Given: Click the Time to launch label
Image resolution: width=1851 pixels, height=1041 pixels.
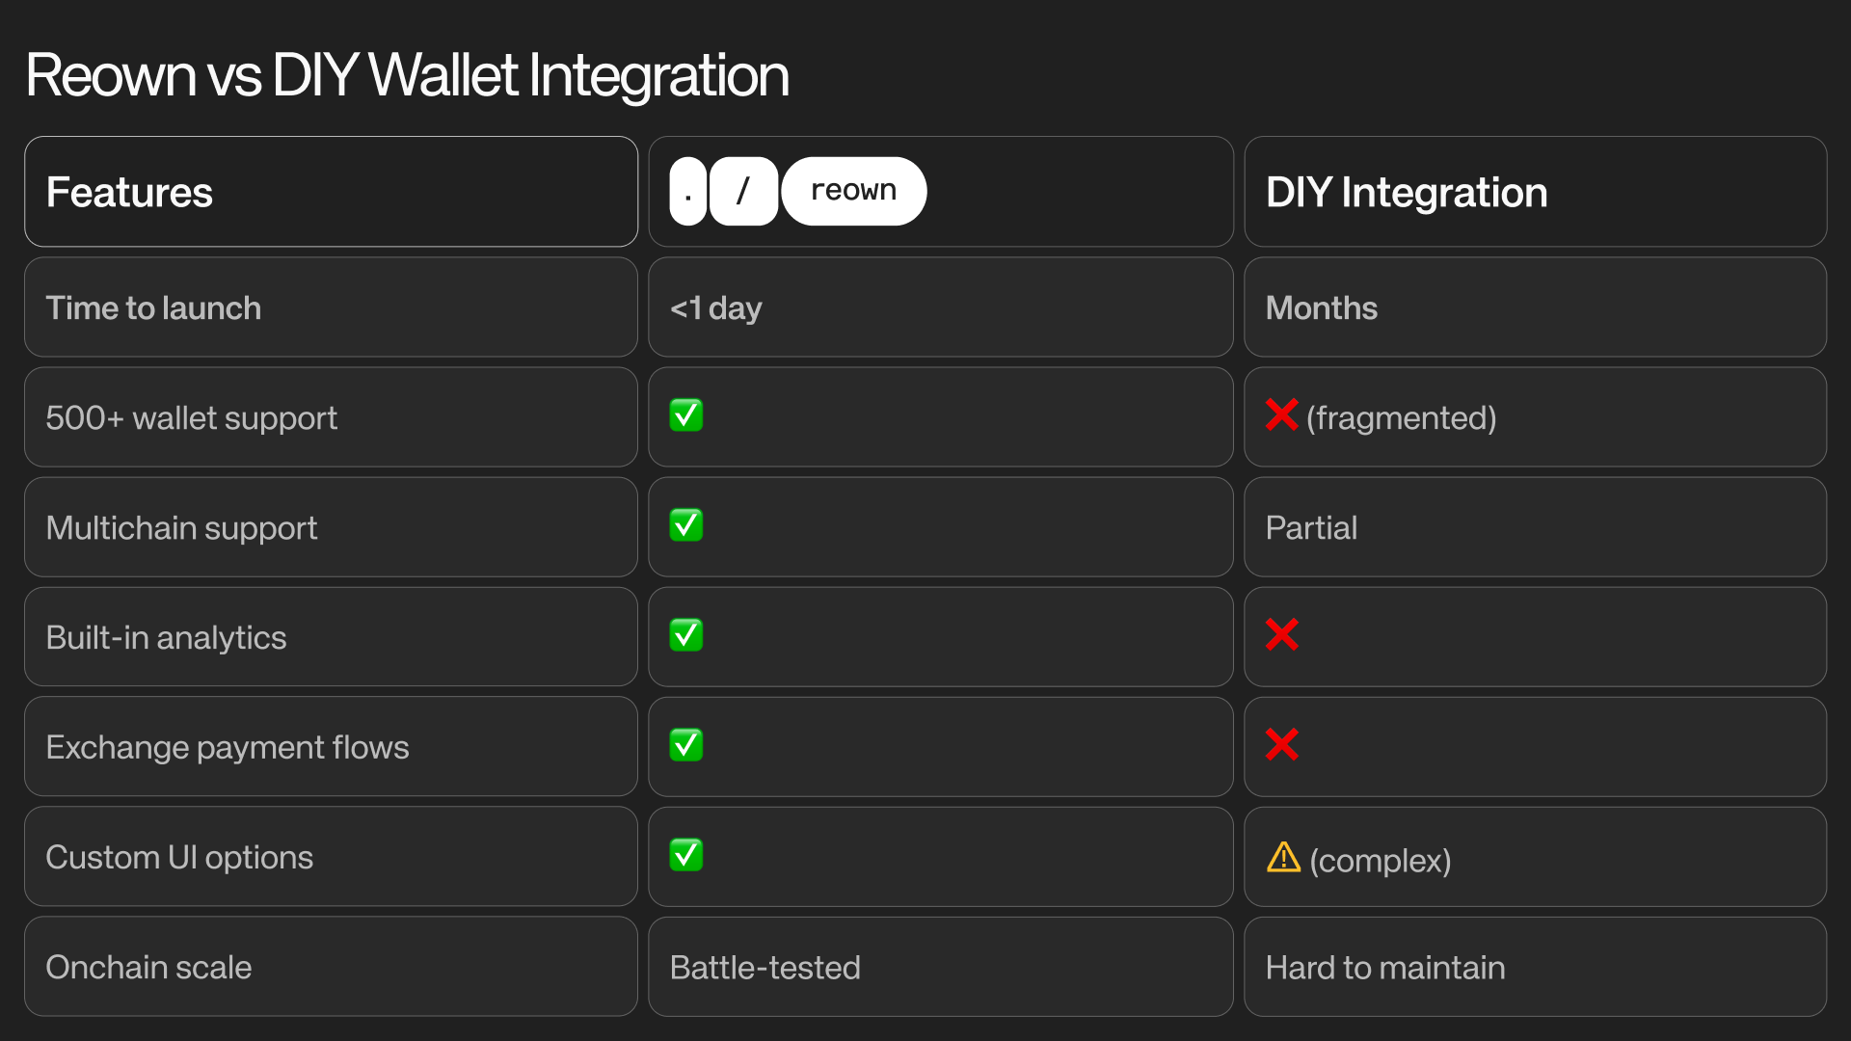Looking at the screenshot, I should 153,308.
